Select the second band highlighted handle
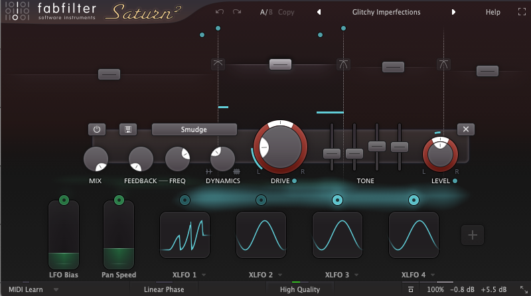The width and height of the screenshot is (531, 296). tap(280, 64)
